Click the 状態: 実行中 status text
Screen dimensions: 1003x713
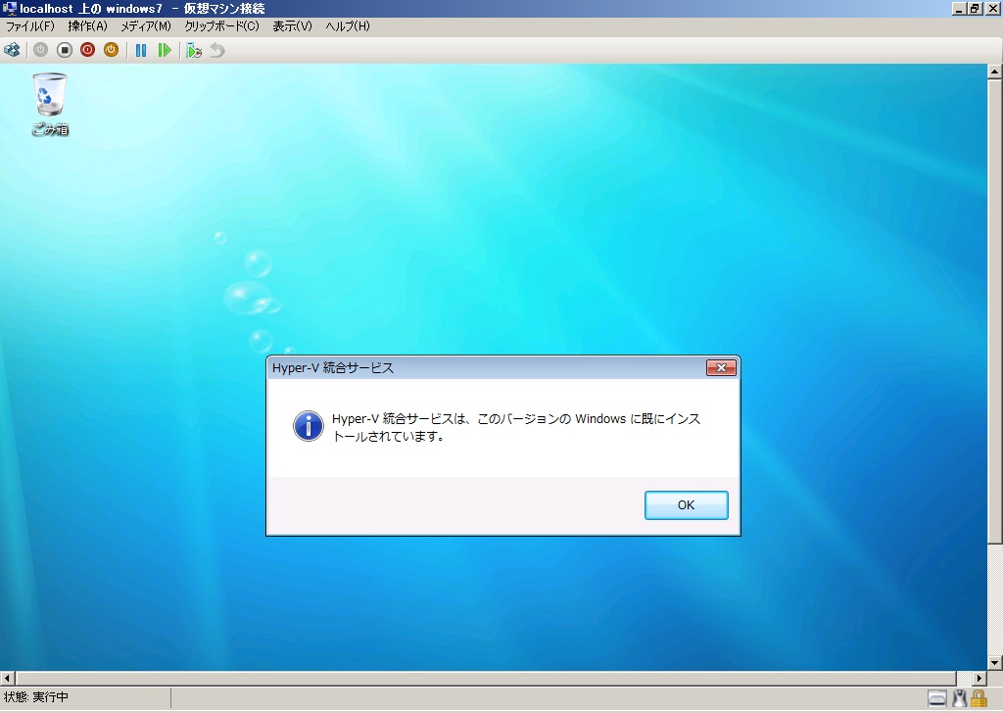pyautogui.click(x=36, y=697)
